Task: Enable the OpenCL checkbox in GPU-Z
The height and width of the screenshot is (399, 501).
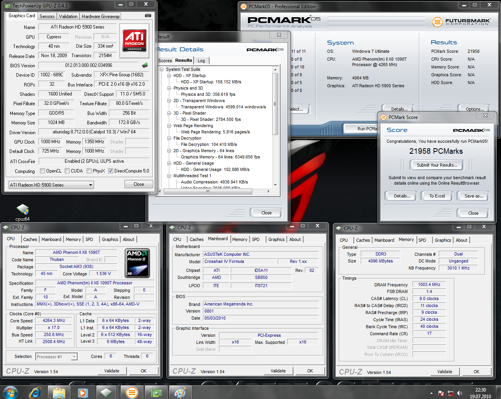Action: click(x=43, y=171)
